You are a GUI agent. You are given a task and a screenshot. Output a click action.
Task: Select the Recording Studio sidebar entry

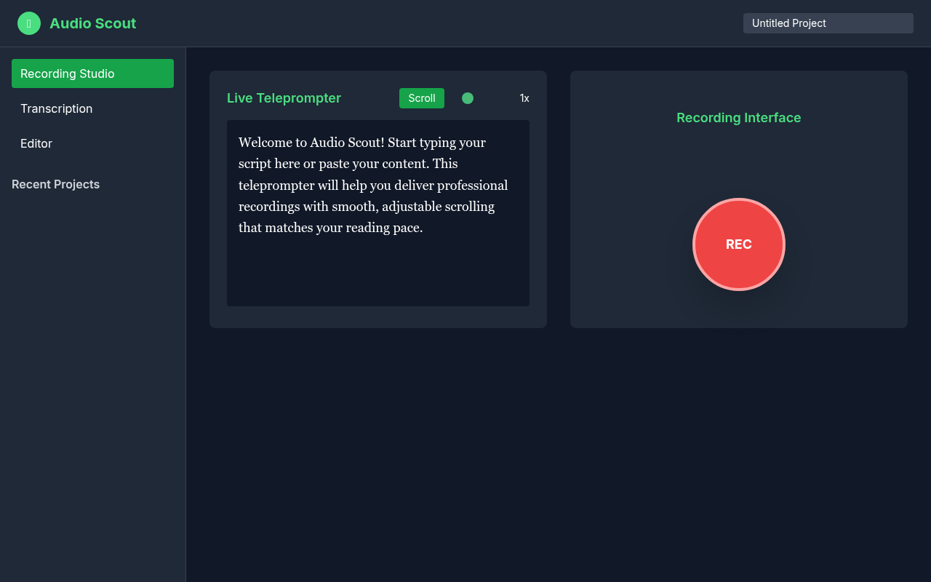[x=92, y=73]
